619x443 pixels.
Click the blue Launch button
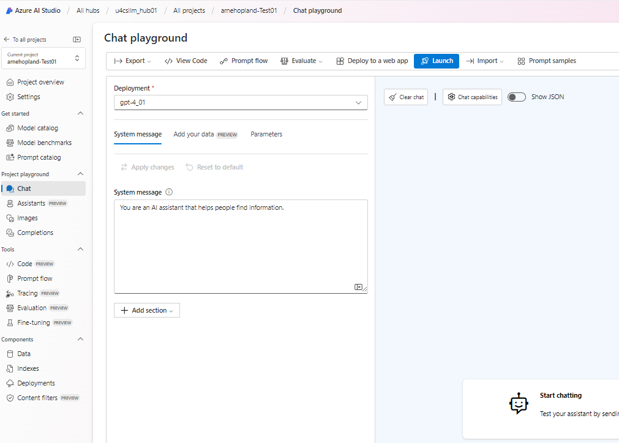click(x=436, y=61)
